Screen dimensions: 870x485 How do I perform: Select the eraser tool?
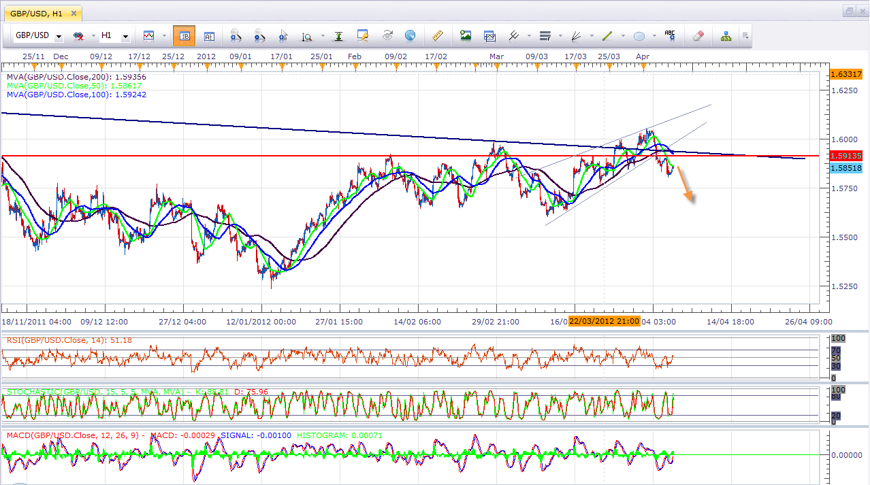click(x=698, y=36)
